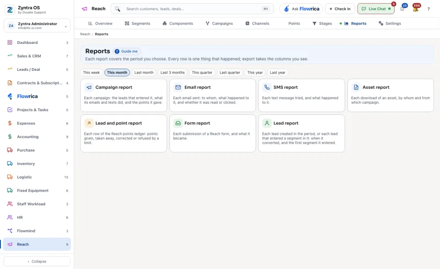
Task: Open the Overview tab
Action: point(100,23)
